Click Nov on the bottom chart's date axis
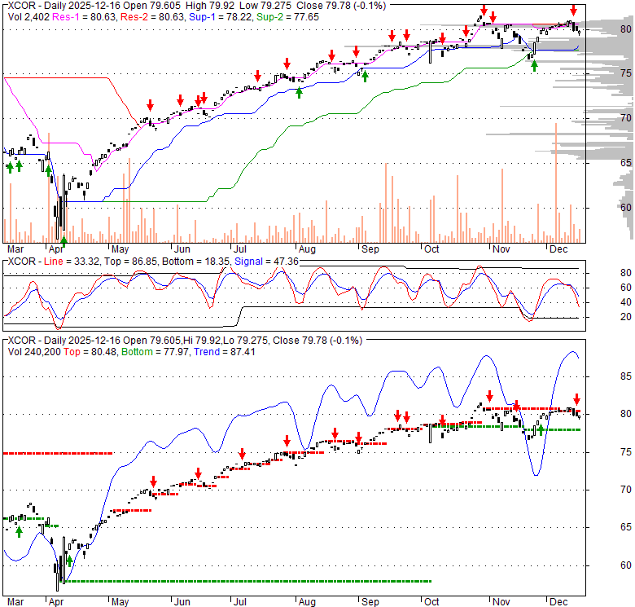 [501, 602]
